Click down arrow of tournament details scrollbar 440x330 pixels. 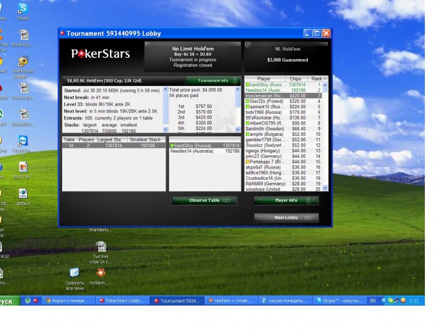165,129
